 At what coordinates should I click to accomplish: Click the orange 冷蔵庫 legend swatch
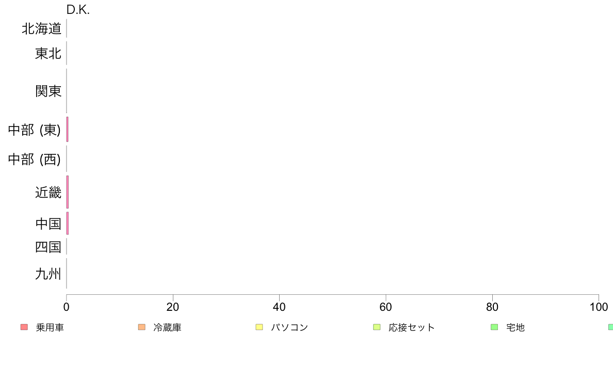pos(142,327)
